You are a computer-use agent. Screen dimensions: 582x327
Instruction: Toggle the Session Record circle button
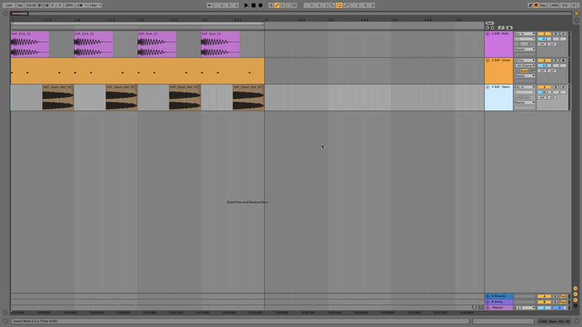(295, 5)
